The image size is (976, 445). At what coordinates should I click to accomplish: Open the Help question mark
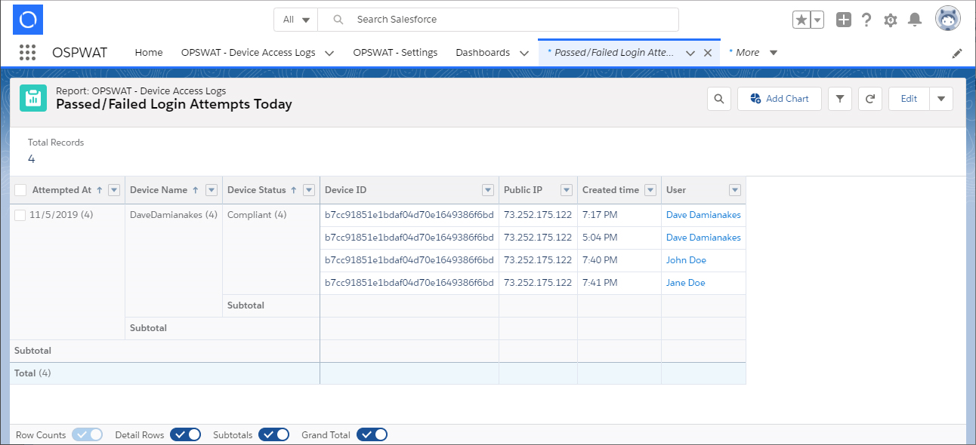866,20
